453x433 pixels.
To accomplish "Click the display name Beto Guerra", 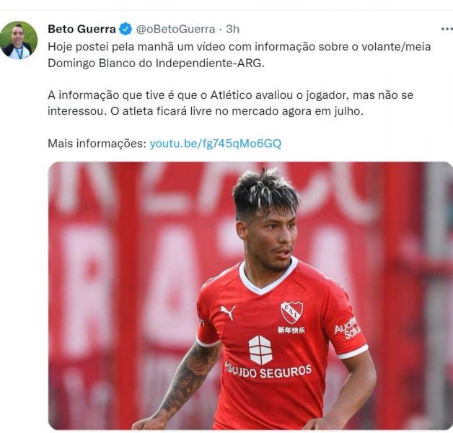I will coord(82,29).
